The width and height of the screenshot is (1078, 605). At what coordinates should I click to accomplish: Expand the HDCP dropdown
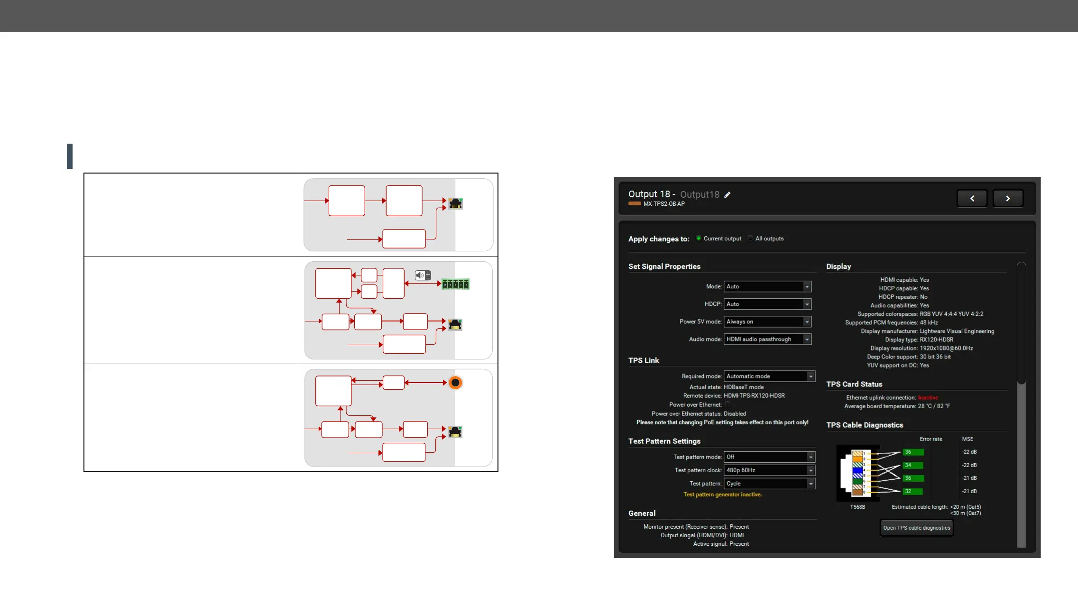pos(767,304)
